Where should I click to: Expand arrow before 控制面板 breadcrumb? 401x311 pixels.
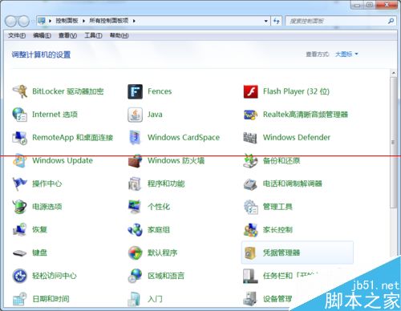(50, 21)
